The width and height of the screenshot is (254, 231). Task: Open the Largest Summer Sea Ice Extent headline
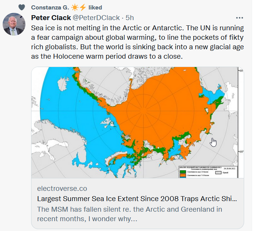tap(137, 199)
